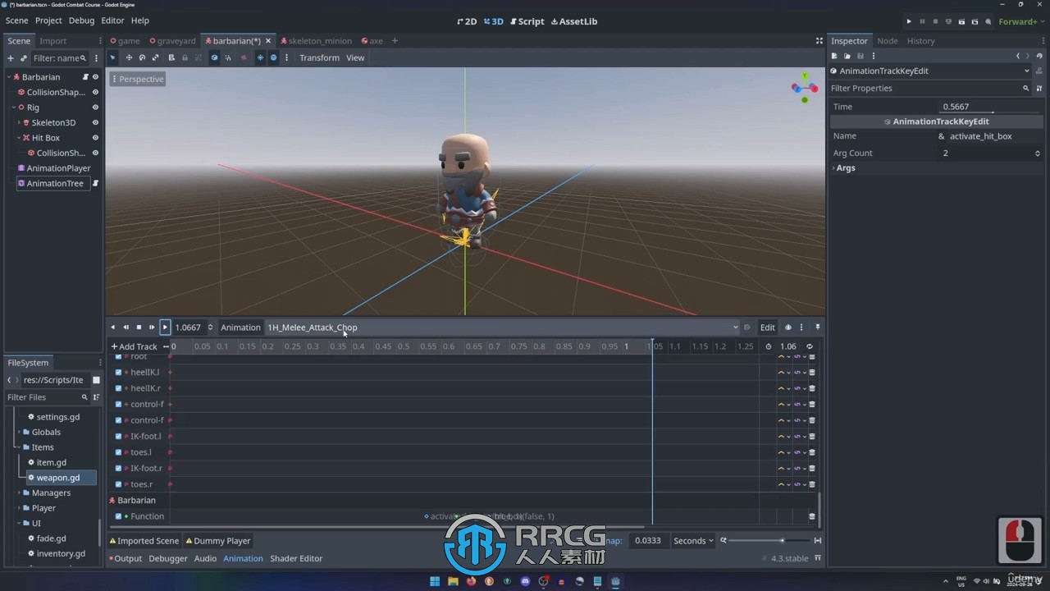Screen dimensions: 1050x591
Task: Open the viewport rotation gizmo
Action: point(804,87)
